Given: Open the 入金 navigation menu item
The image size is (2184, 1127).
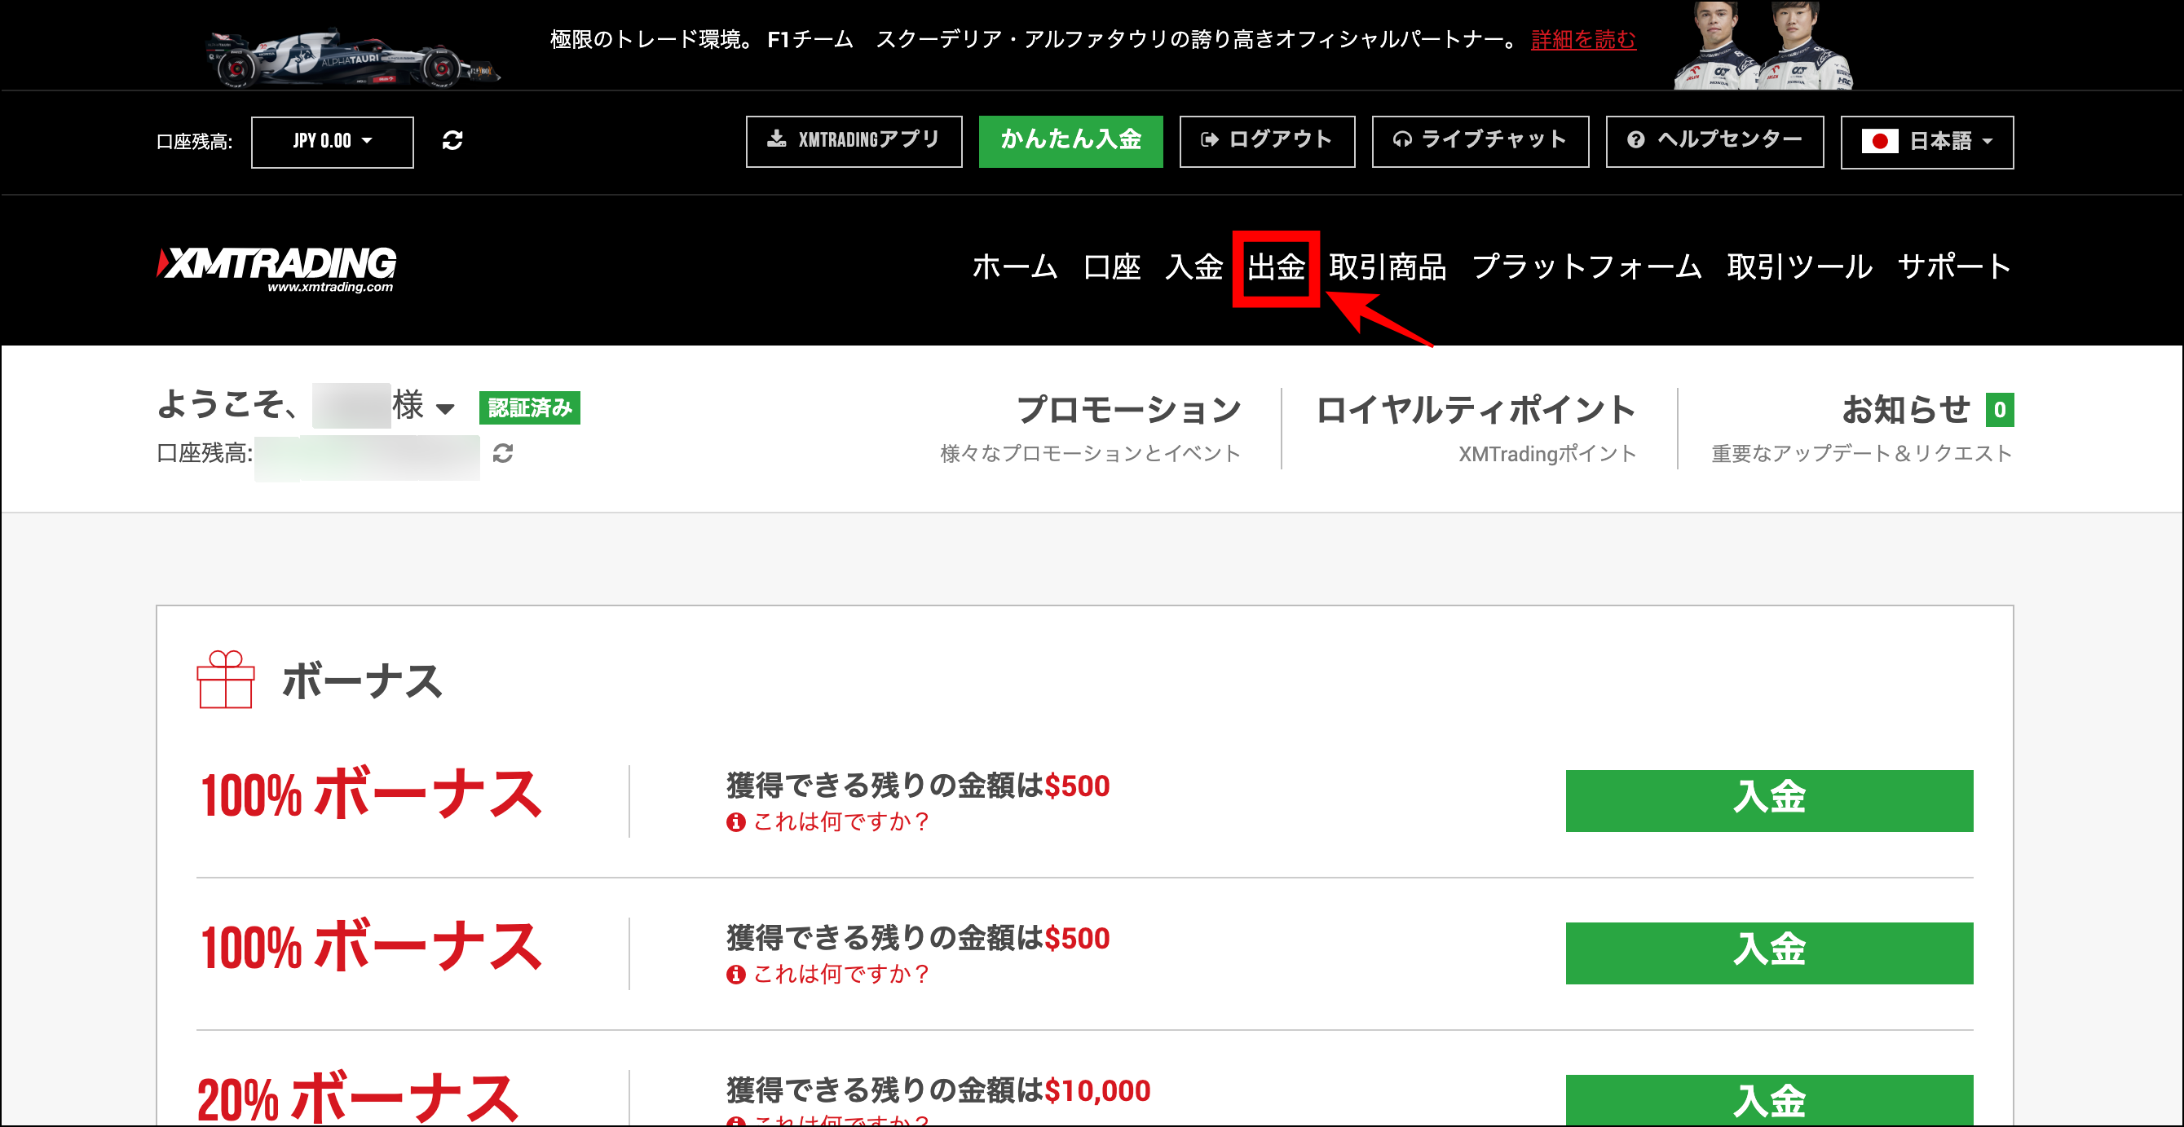Looking at the screenshot, I should (1193, 267).
